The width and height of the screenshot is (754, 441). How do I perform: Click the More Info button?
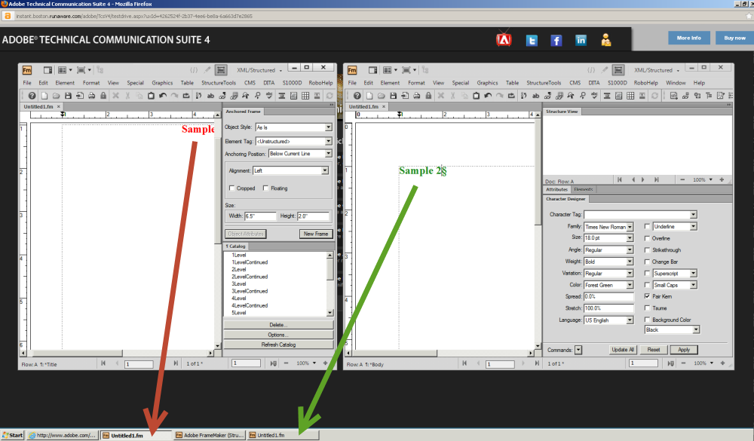click(689, 38)
